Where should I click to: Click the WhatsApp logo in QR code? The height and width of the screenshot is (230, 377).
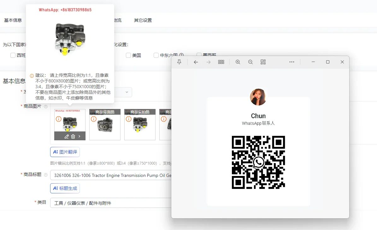pos(258,162)
